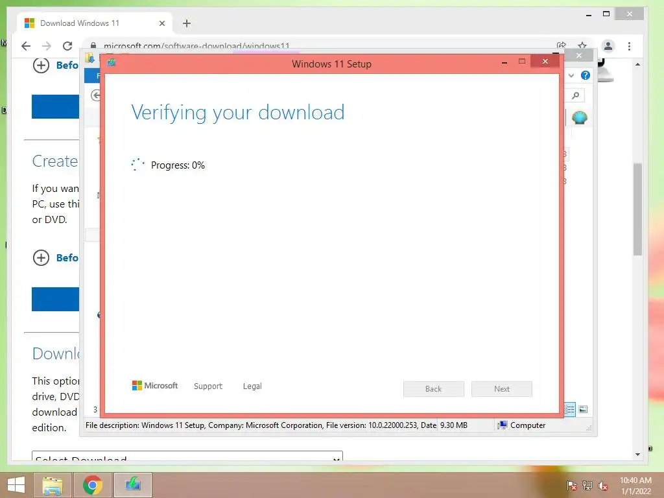The height and width of the screenshot is (498, 664).
Task: Open the Chrome profile avatar
Action: click(x=608, y=46)
